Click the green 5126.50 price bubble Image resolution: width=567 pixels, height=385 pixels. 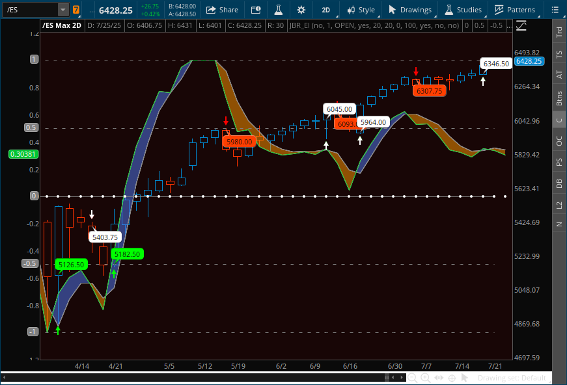click(71, 265)
